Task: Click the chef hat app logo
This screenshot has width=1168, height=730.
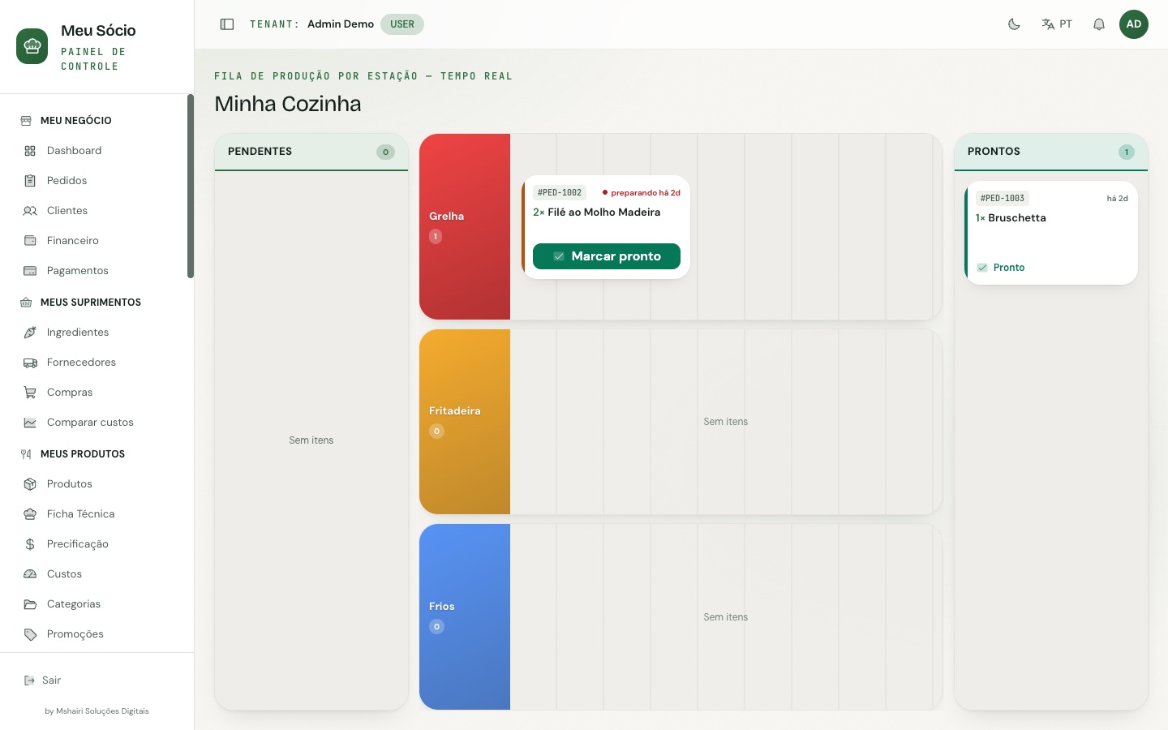Action: (x=32, y=46)
